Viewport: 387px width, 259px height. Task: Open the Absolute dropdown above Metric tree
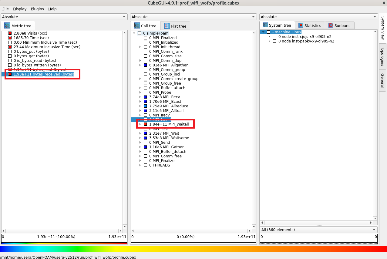coord(64,17)
